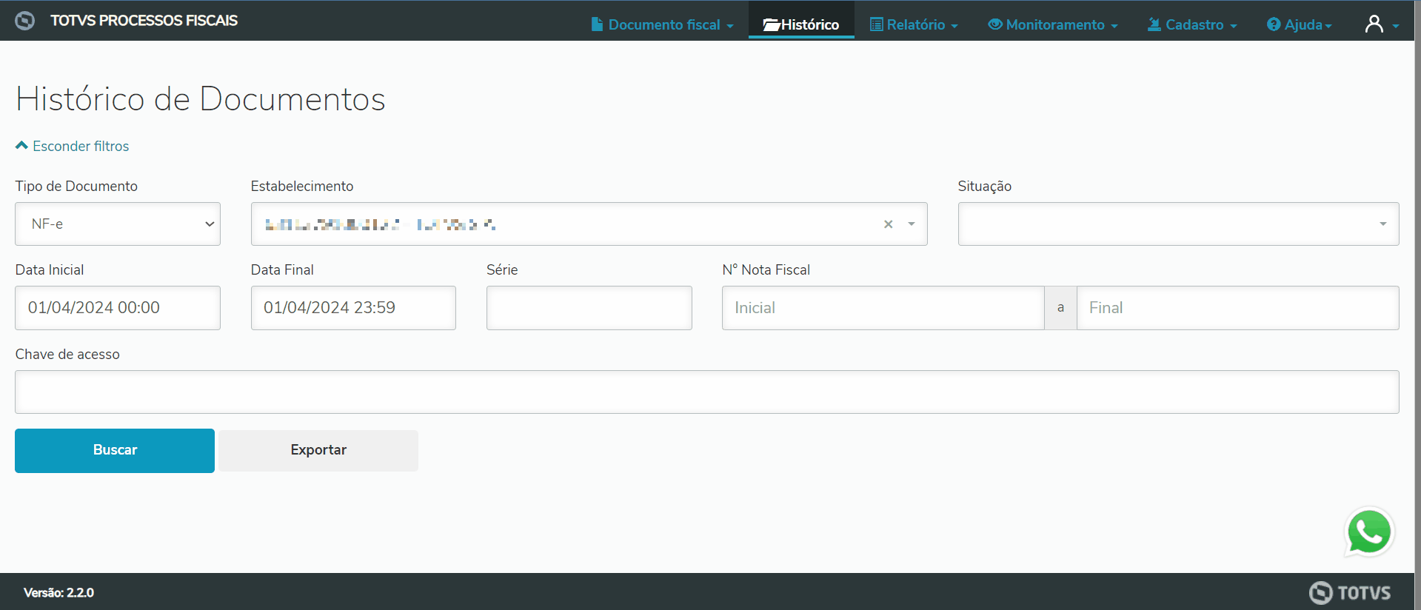Click the TOTVS circular logo icon in header
Screen dimensions: 1421x610
[24, 21]
